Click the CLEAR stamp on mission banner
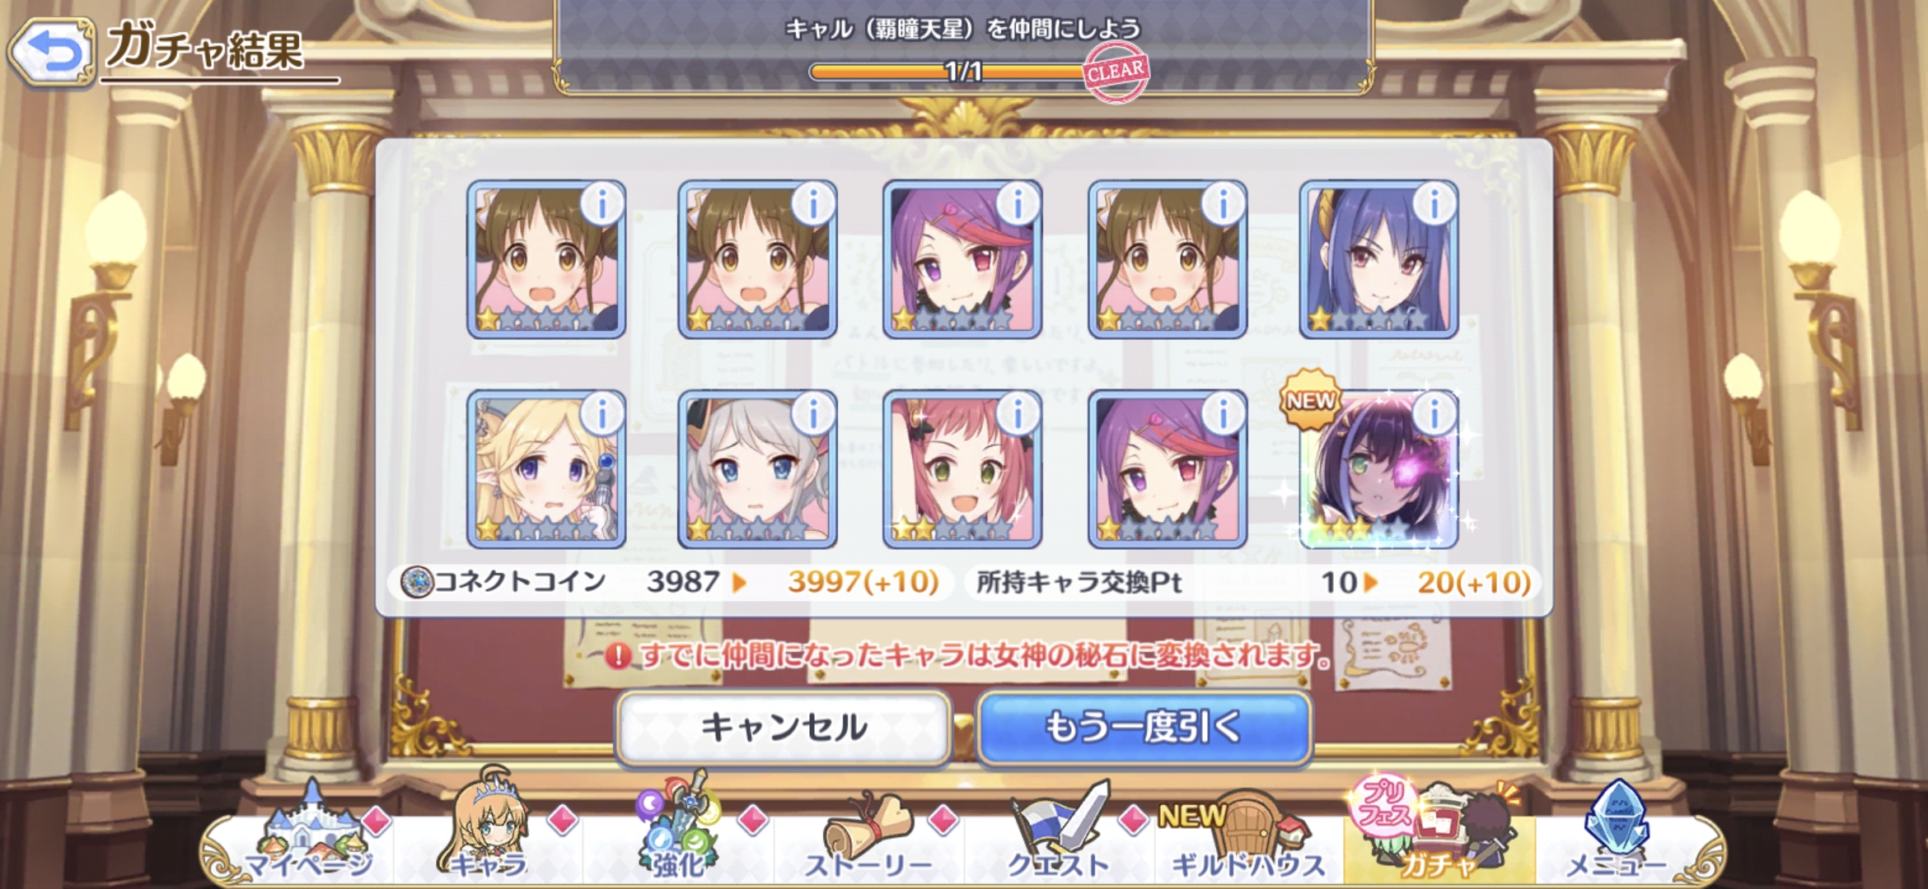This screenshot has width=1928, height=889. pyautogui.click(x=1116, y=72)
